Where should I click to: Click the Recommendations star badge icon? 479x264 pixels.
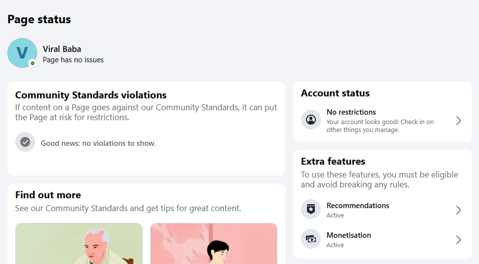[311, 209]
